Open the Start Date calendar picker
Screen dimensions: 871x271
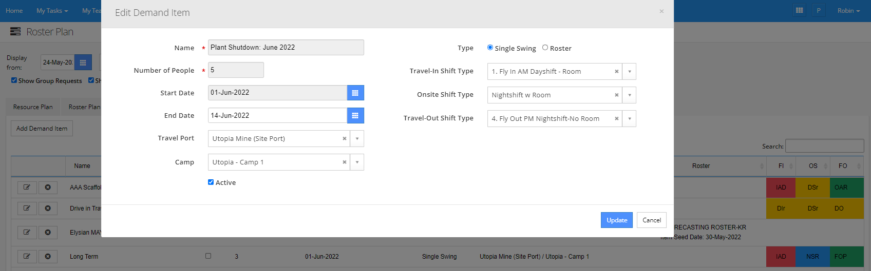pyautogui.click(x=355, y=93)
